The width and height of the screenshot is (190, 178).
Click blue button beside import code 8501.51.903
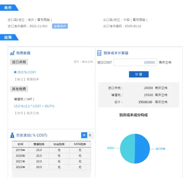point(60,26)
